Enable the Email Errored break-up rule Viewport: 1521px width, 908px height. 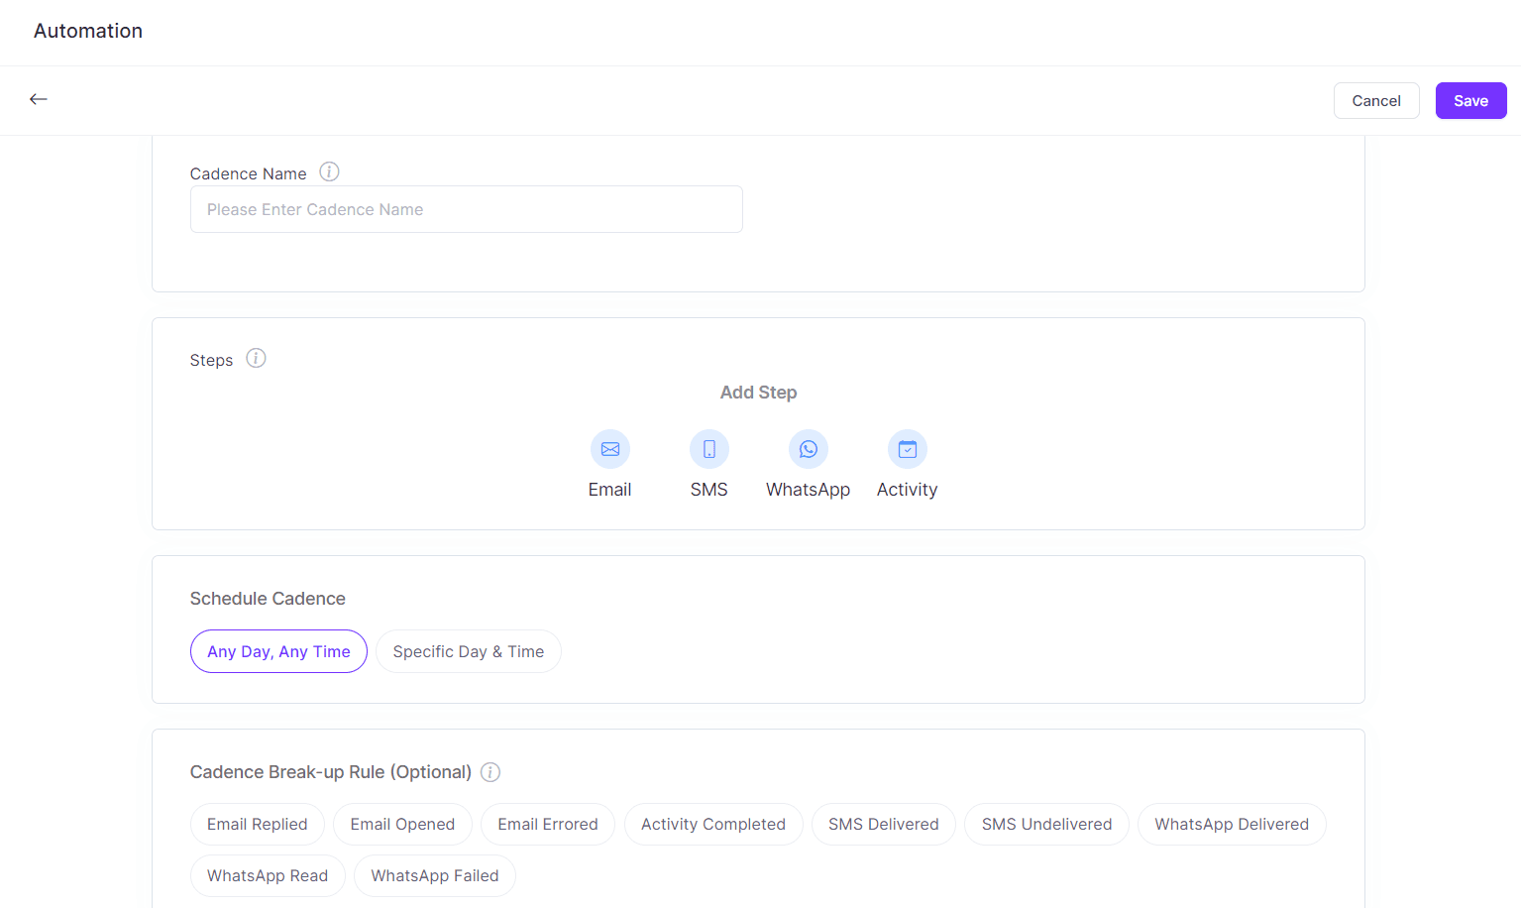pyautogui.click(x=547, y=824)
